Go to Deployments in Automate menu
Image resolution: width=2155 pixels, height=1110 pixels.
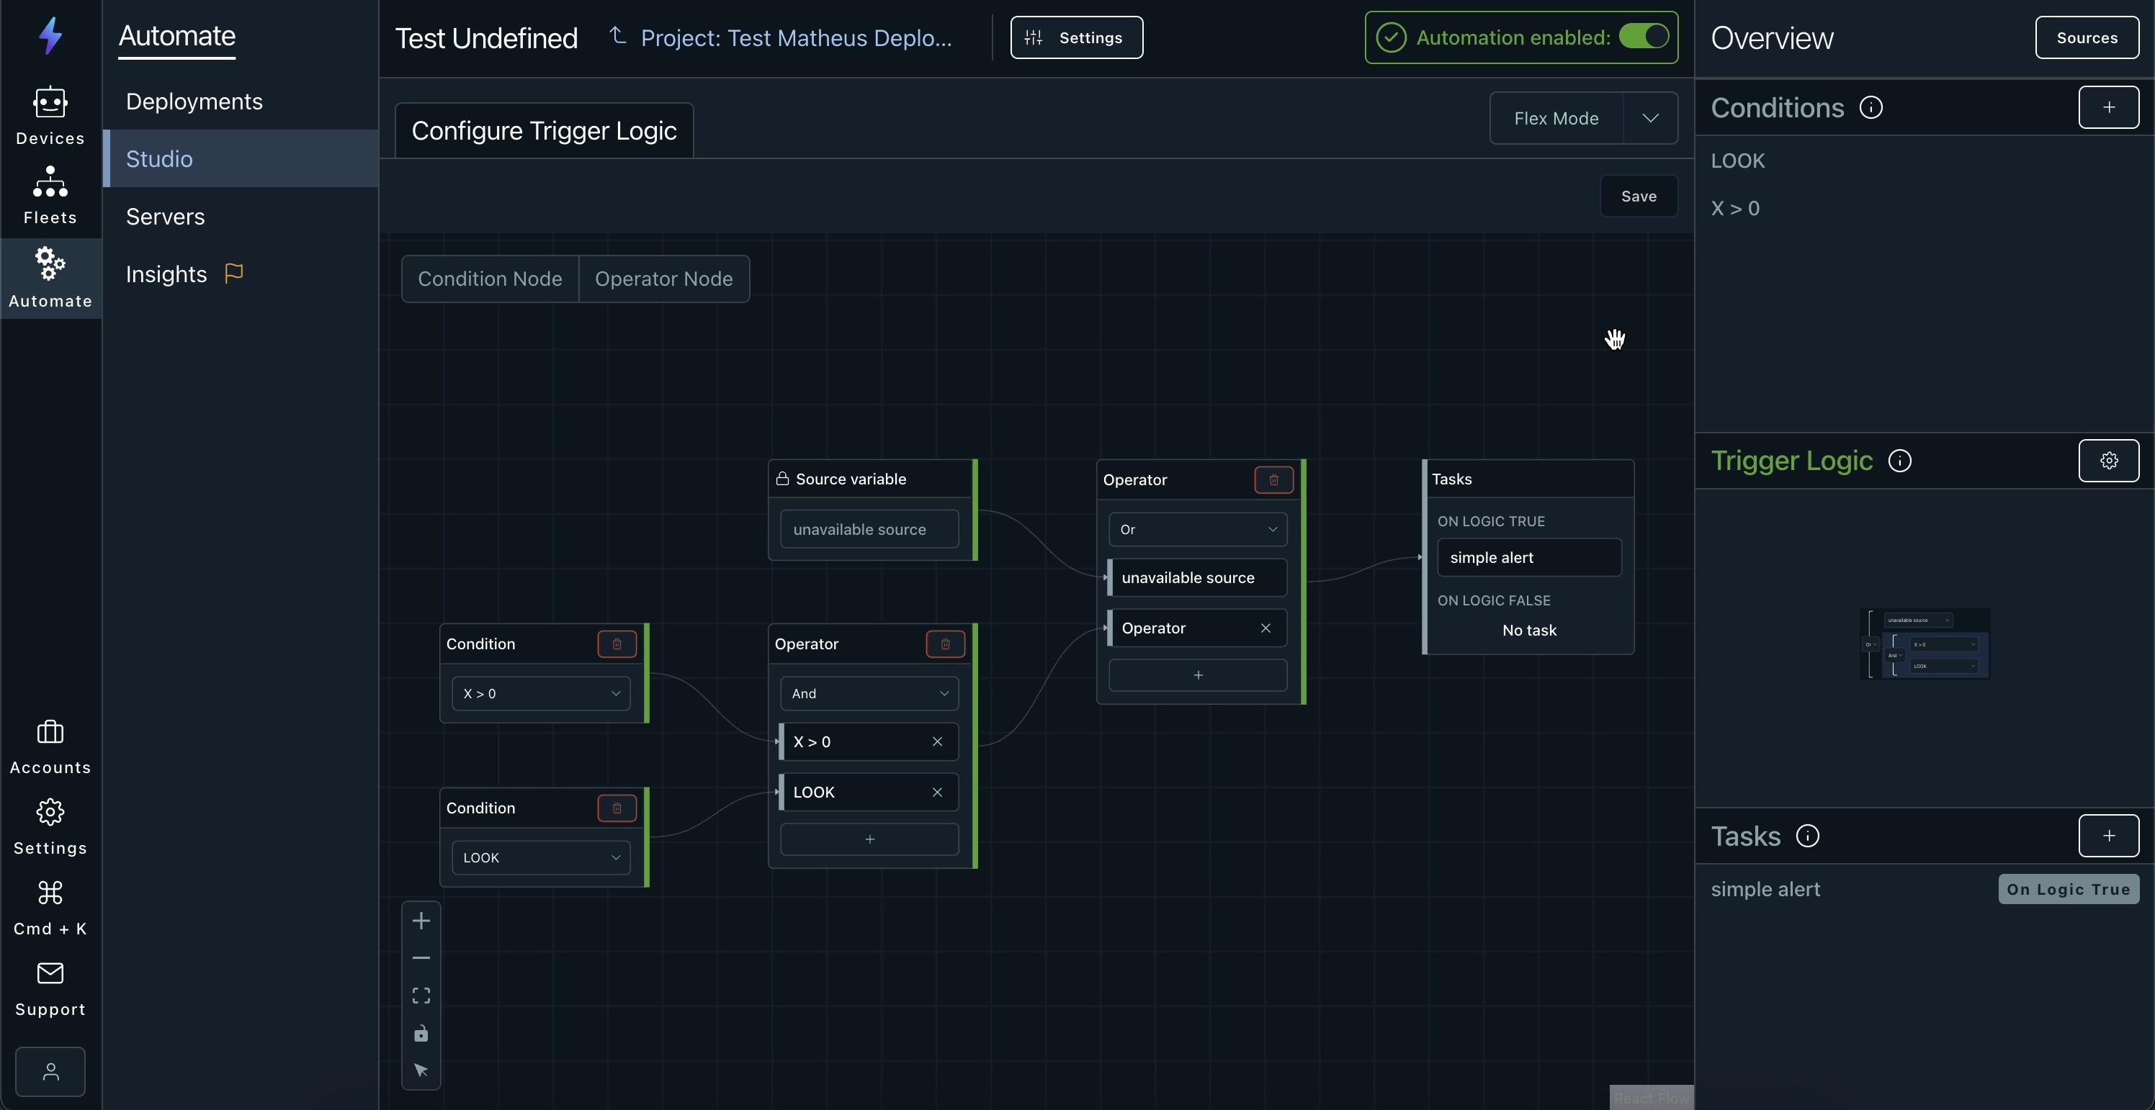coord(194,101)
